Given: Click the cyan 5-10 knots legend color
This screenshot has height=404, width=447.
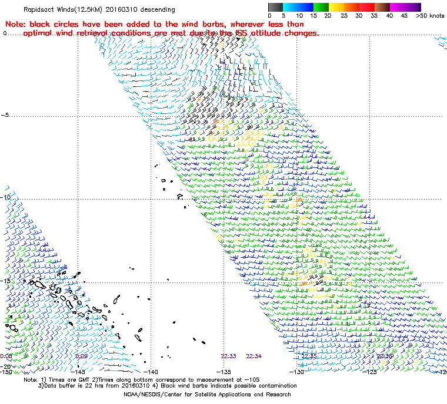Looking at the screenshot, I should point(291,7).
